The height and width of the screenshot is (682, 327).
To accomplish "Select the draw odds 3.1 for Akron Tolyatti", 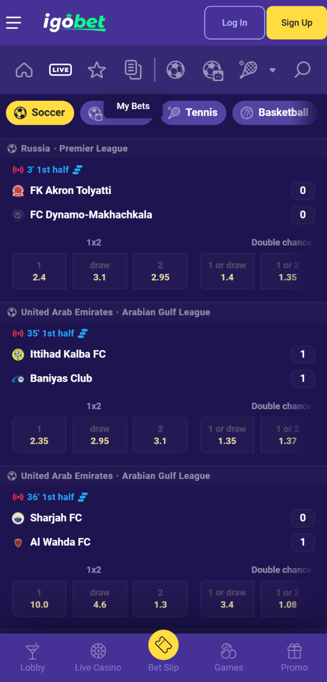I will [x=100, y=271].
